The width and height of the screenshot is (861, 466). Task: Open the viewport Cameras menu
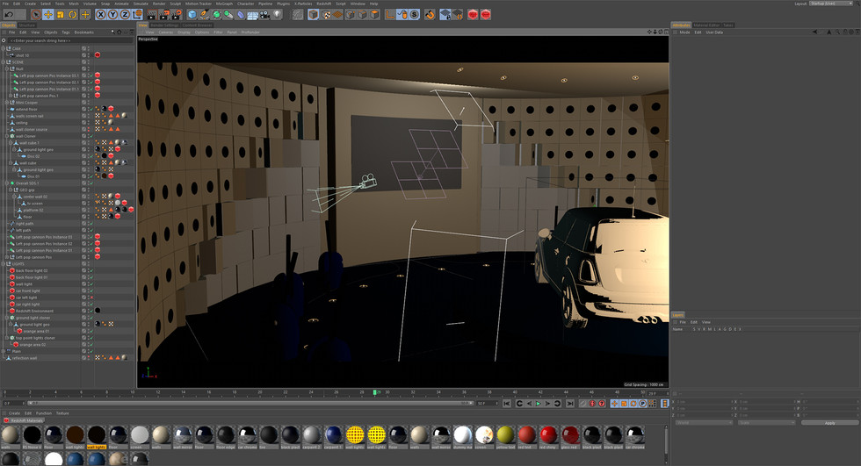[166, 32]
